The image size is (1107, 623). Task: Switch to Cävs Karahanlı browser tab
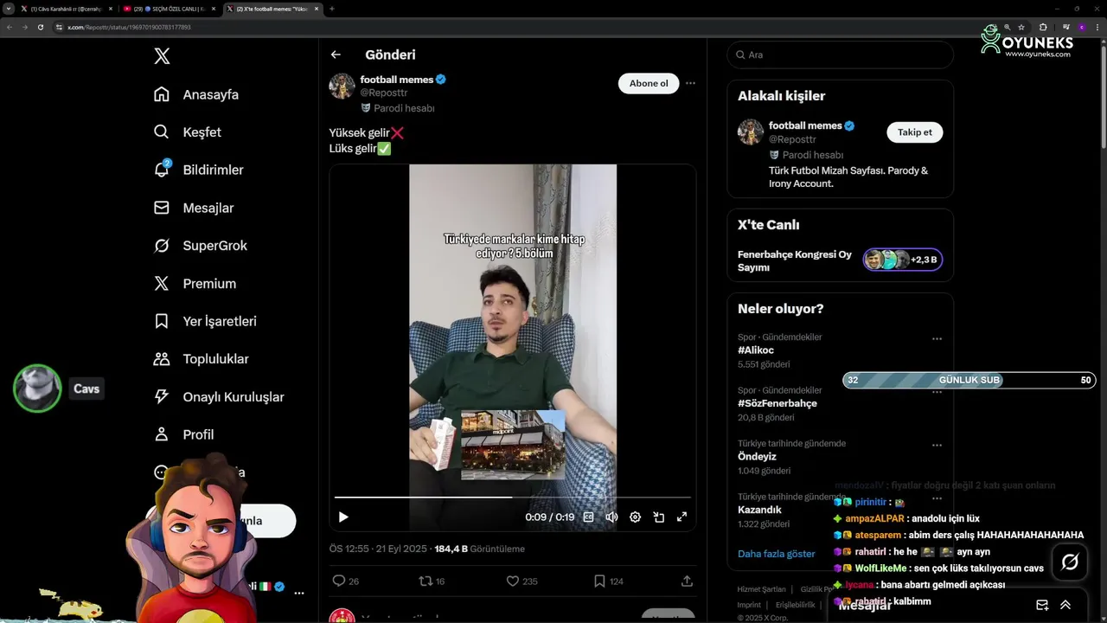click(x=67, y=9)
